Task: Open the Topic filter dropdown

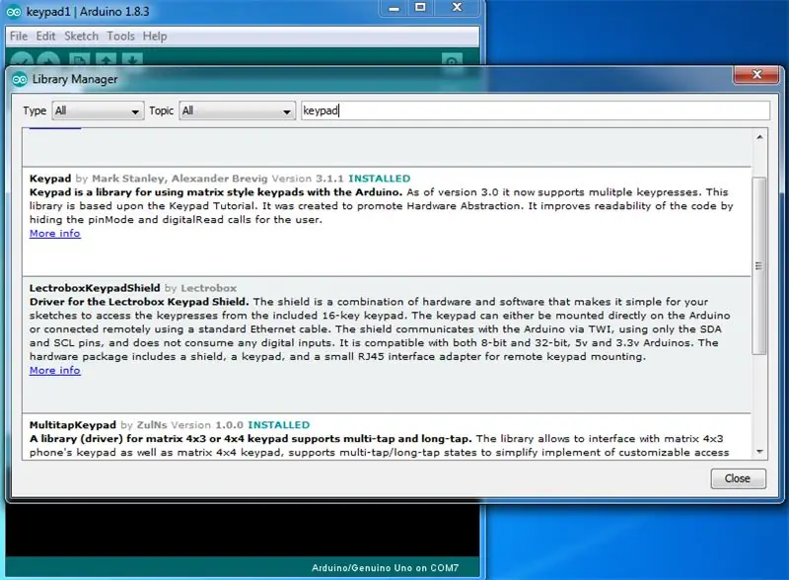Action: click(237, 110)
